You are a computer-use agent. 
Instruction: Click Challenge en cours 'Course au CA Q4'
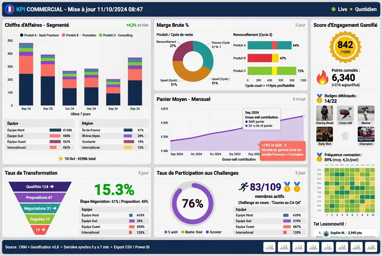click(x=269, y=203)
